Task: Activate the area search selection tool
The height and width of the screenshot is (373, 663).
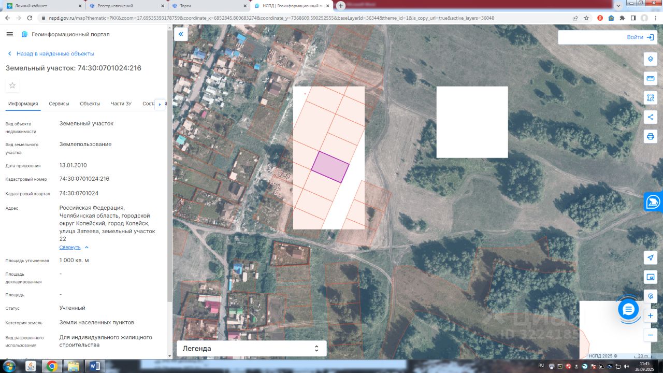Action: [x=651, y=97]
